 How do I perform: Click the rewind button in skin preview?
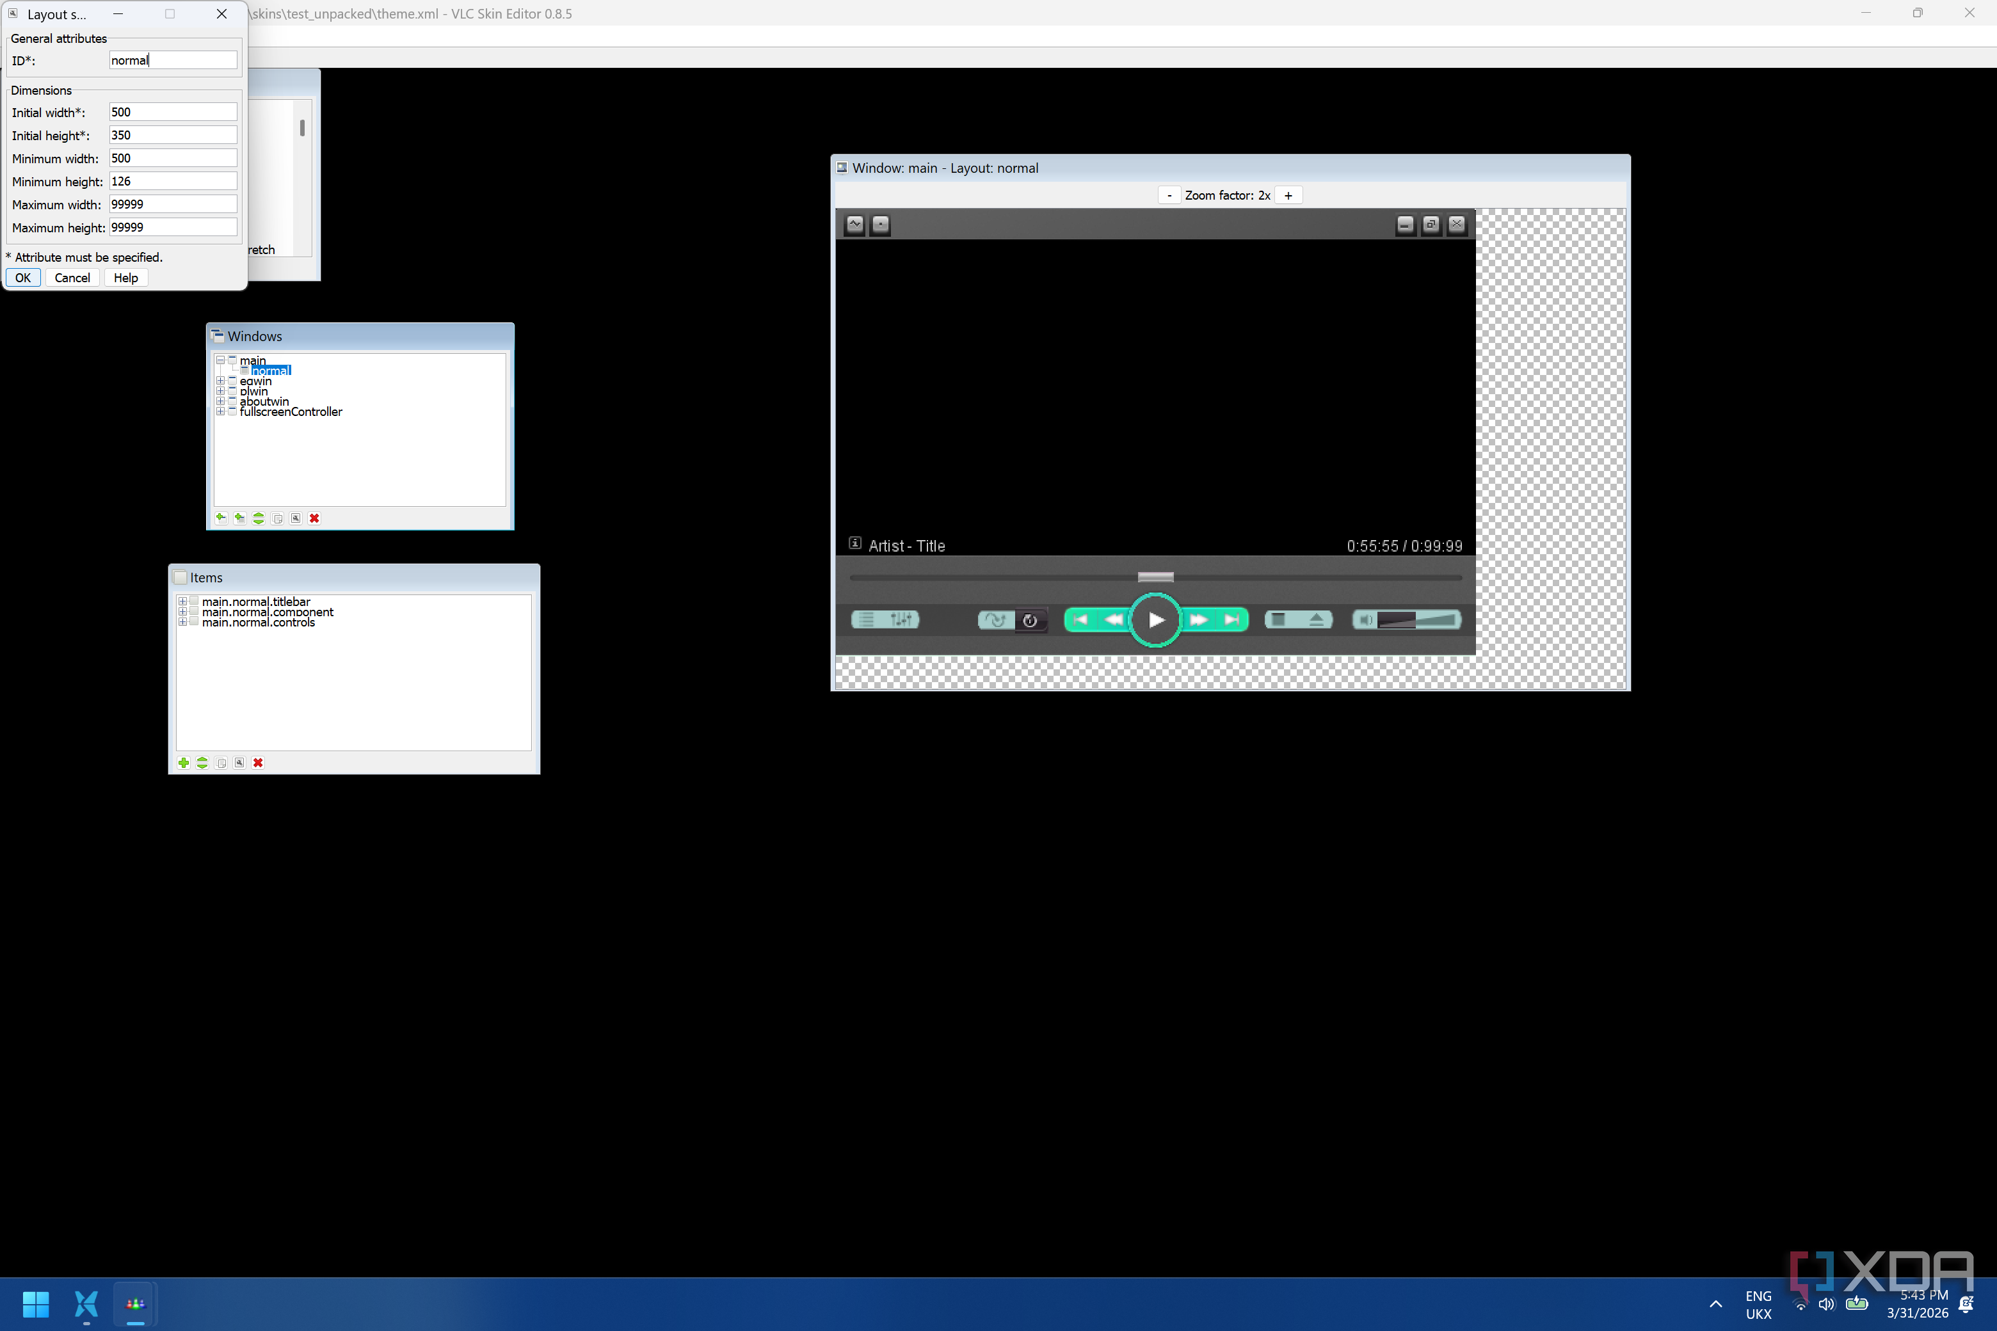click(x=1113, y=621)
